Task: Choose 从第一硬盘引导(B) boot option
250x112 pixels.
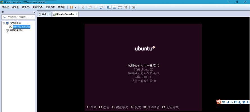Action: 143,81
